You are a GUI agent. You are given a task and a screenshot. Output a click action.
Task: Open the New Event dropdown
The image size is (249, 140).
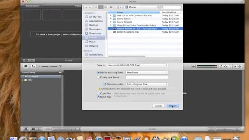coord(147,73)
